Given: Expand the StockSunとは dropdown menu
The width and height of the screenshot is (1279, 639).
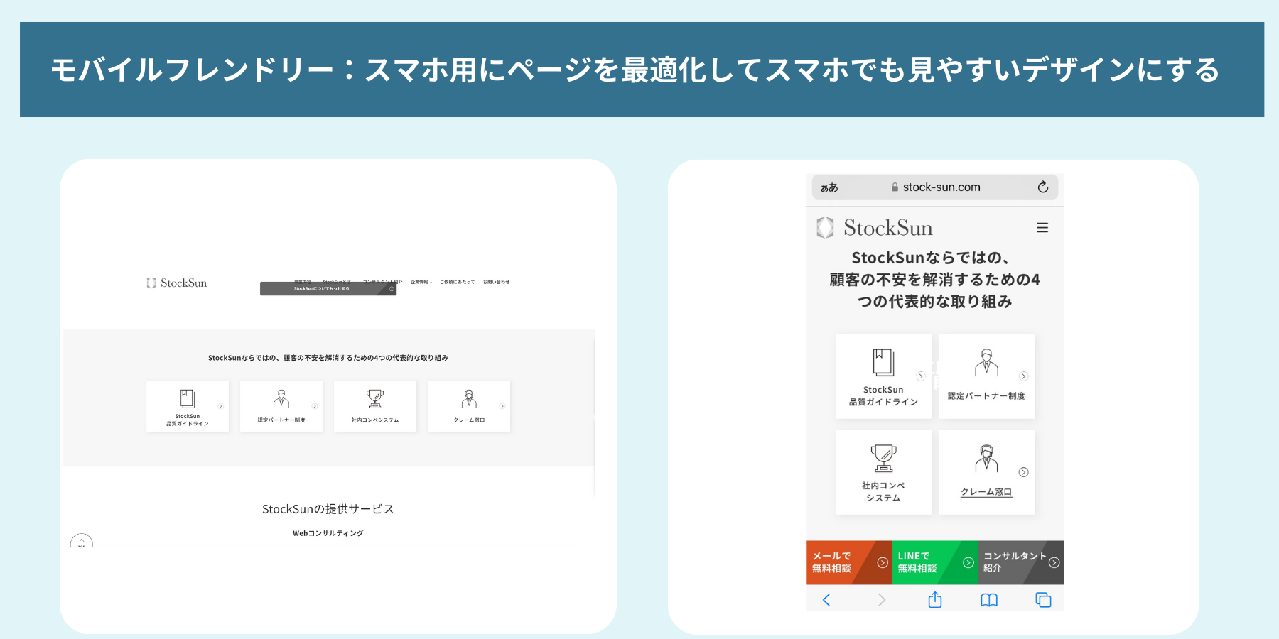Looking at the screenshot, I should (x=338, y=281).
